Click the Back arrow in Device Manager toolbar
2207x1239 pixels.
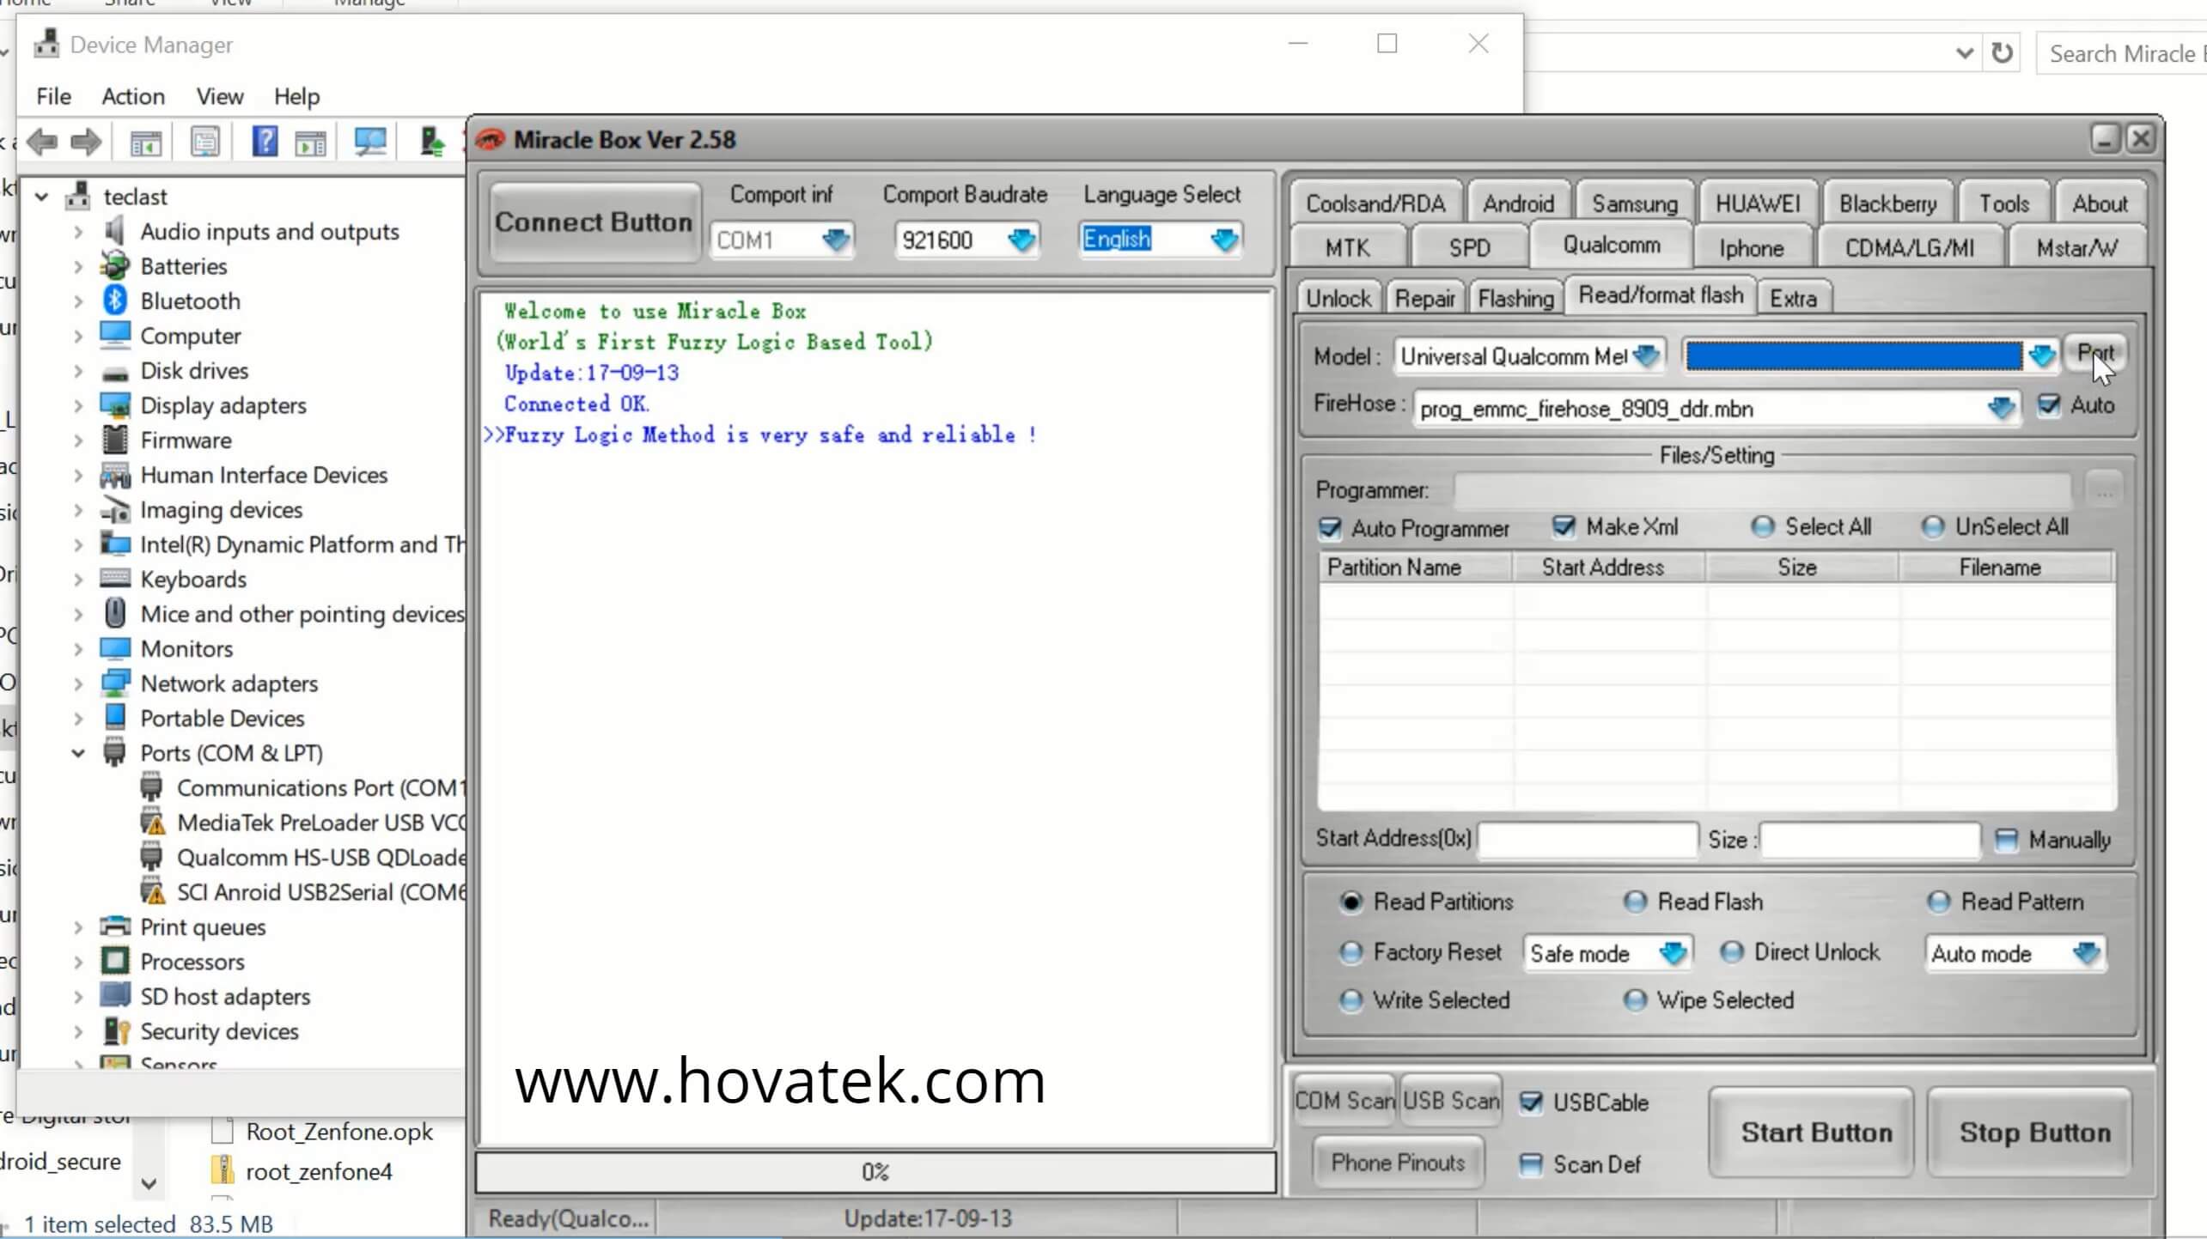coord(42,142)
